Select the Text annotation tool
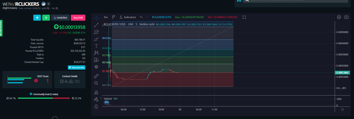The height and width of the screenshot is (119, 354). pos(96,46)
